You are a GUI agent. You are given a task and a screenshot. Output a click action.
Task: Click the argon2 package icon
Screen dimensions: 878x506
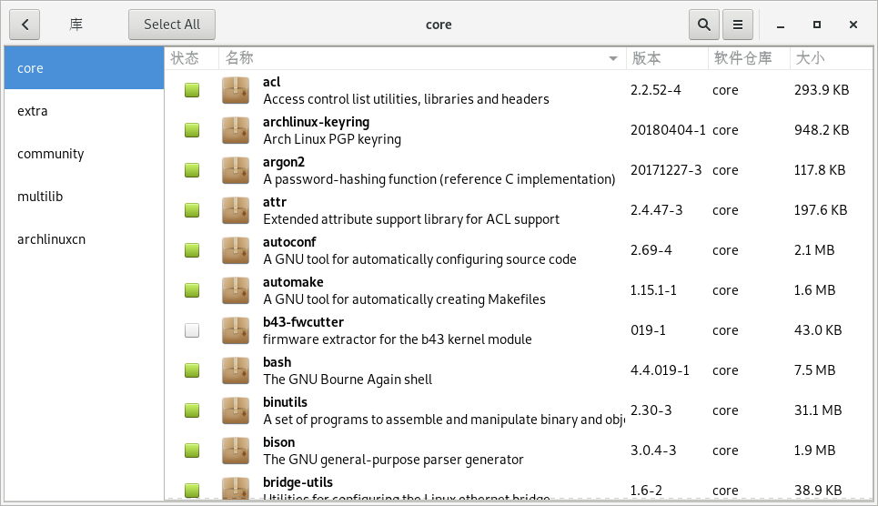click(x=236, y=170)
